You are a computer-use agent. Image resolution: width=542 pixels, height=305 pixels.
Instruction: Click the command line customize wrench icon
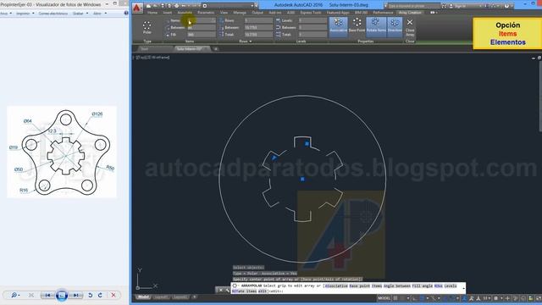pyautogui.click(x=227, y=290)
